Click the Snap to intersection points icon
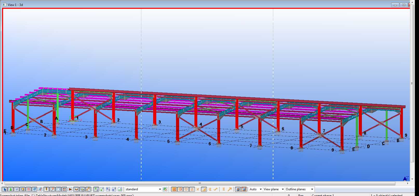Screen dimensions: 419x196 198,189
